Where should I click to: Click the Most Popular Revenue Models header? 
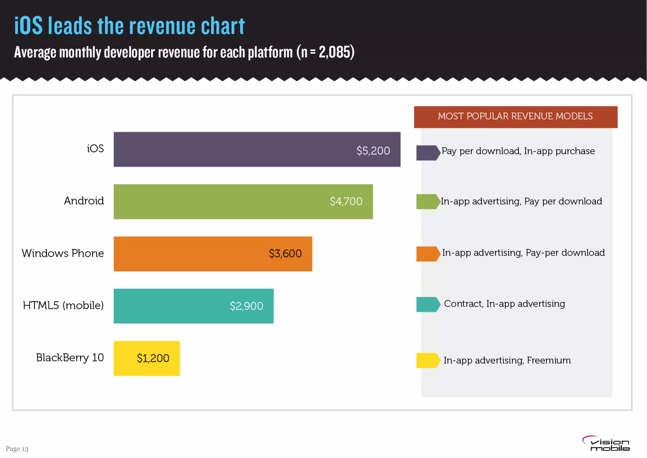pos(515,117)
